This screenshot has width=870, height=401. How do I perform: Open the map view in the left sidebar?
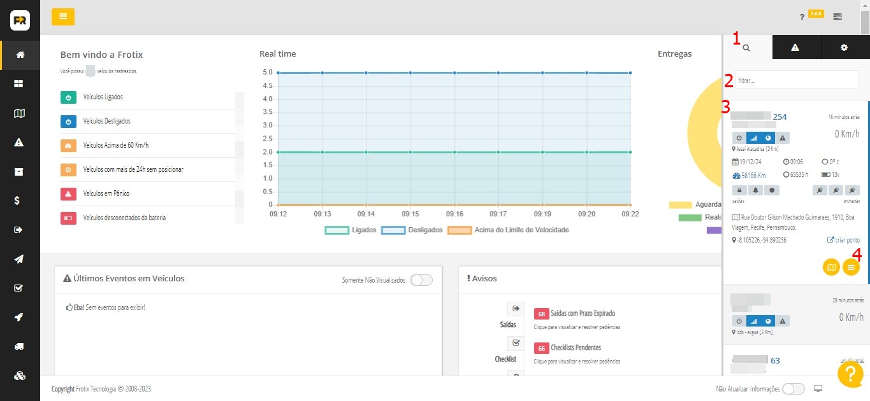(x=20, y=113)
